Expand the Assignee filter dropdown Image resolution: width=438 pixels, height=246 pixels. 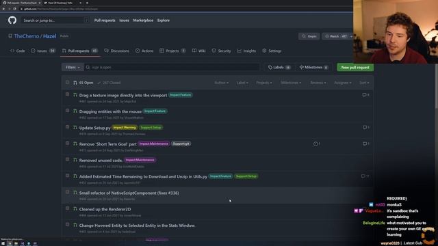click(x=343, y=83)
